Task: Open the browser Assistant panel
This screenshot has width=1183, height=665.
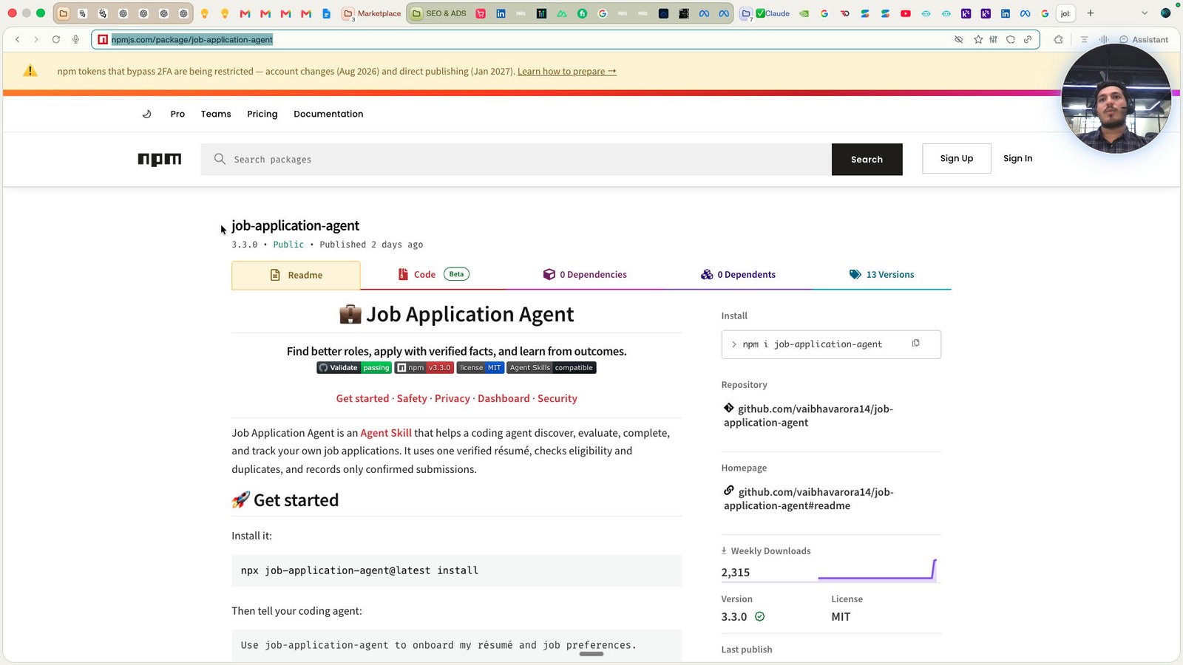Action: [1144, 40]
